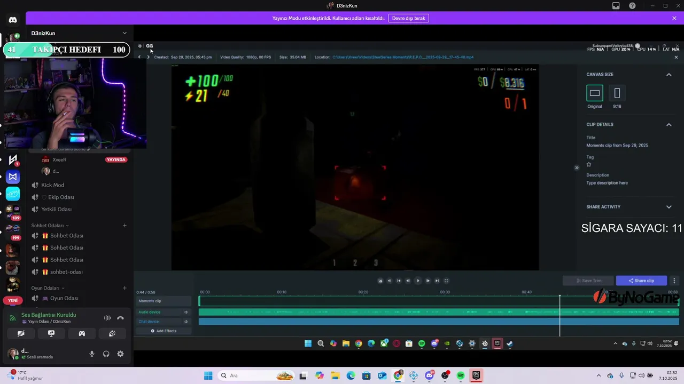Collapse the CANVAS SIZE section
This screenshot has width=684, height=384.
pyautogui.click(x=669, y=75)
